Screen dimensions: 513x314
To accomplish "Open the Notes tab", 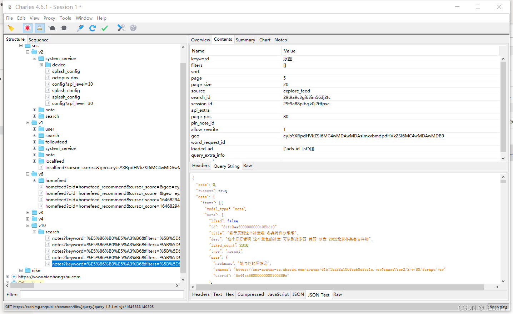I will 280,40.
